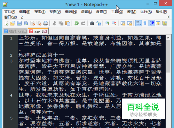Zoom out using magnifier icon
The width and height of the screenshot is (174, 128).
tap(114, 23)
